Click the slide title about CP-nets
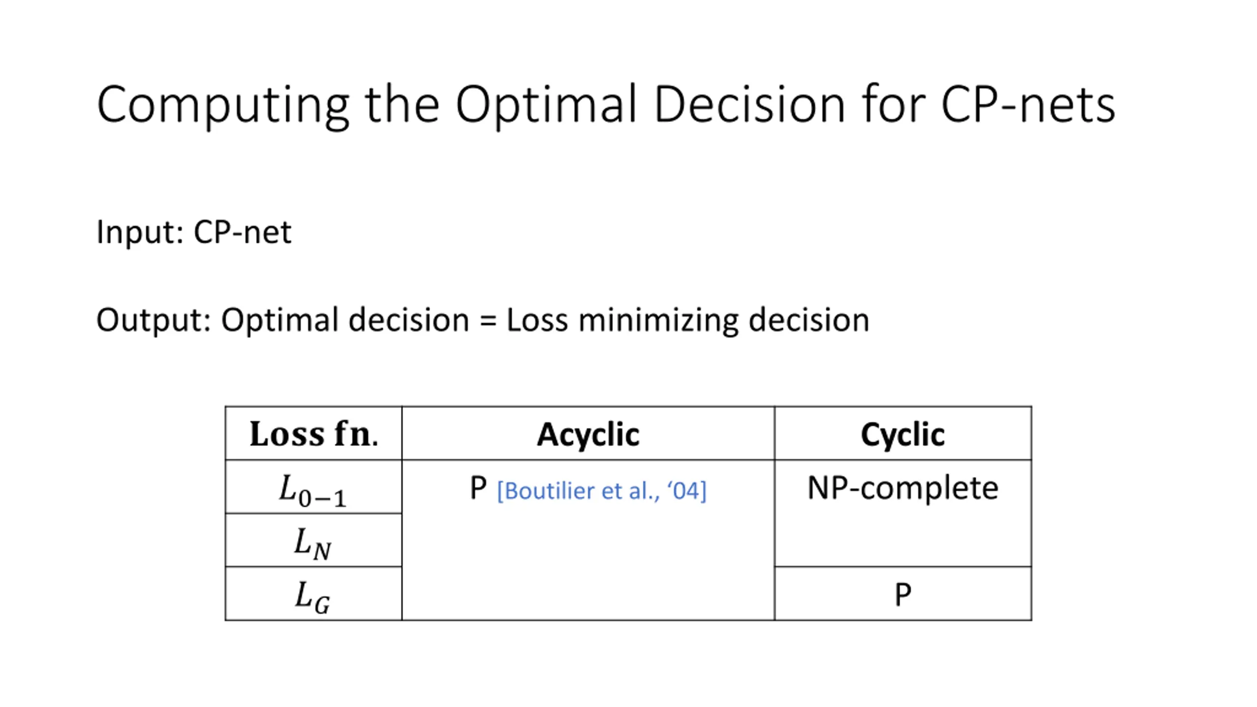This screenshot has width=1257, height=707. point(606,105)
